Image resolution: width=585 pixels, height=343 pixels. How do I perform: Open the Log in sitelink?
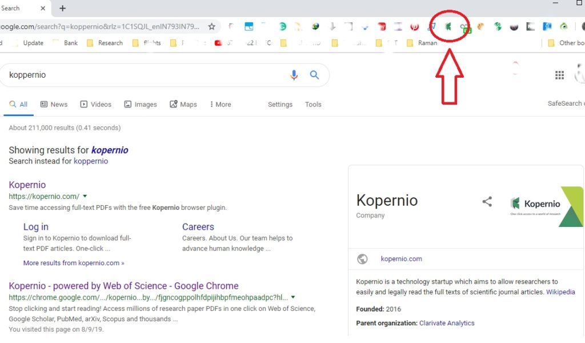[x=36, y=227]
